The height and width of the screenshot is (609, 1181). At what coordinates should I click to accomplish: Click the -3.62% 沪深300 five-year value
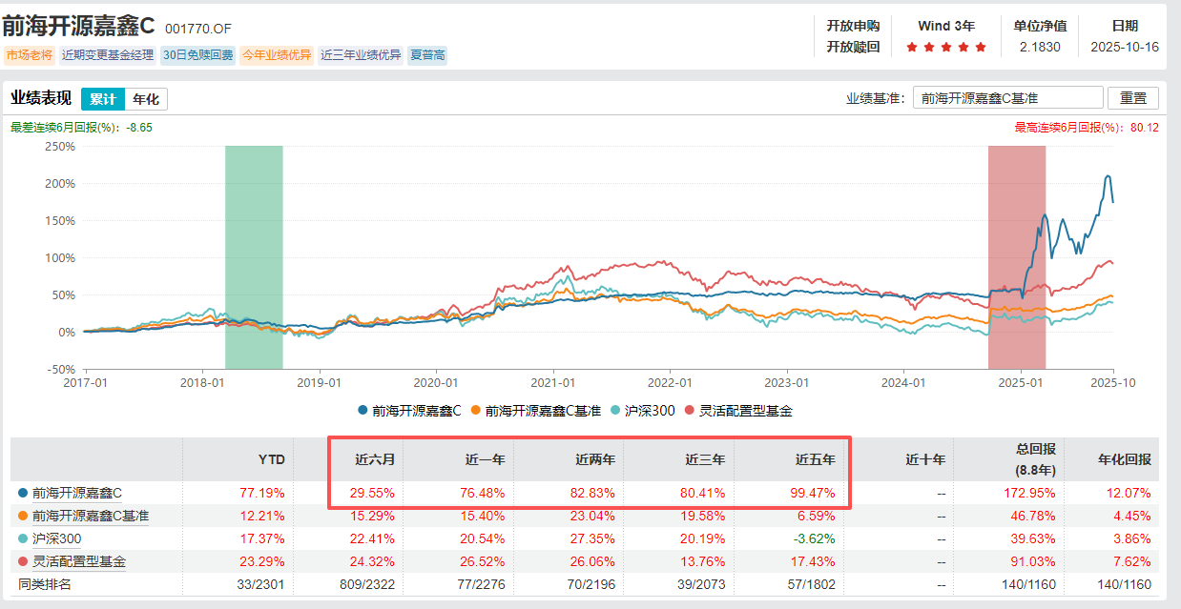(x=816, y=538)
